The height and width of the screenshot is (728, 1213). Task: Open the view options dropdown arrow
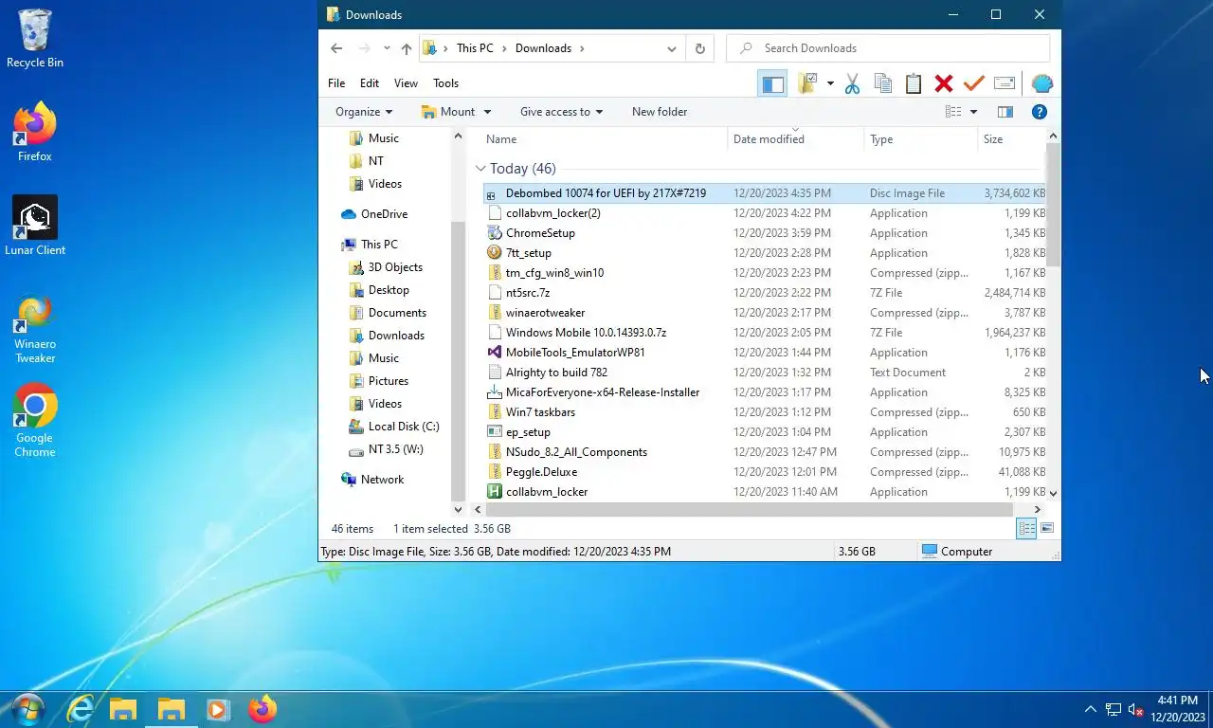pyautogui.click(x=973, y=112)
